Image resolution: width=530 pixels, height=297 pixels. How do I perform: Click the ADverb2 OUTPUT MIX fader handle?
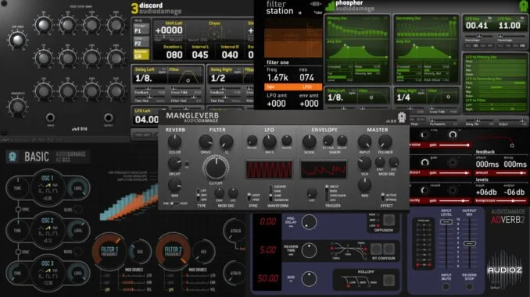(469, 243)
